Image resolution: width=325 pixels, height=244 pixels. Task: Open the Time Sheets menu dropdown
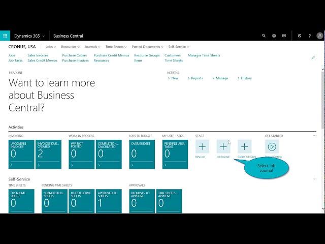tap(116, 47)
